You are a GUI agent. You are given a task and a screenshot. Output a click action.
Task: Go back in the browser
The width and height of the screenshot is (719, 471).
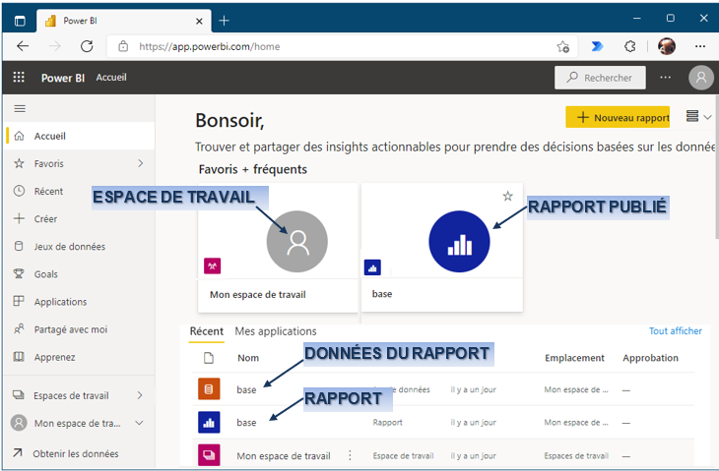tap(23, 46)
